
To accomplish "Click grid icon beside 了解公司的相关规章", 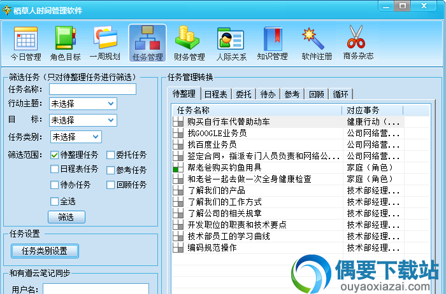I will pyautogui.click(x=178, y=213).
